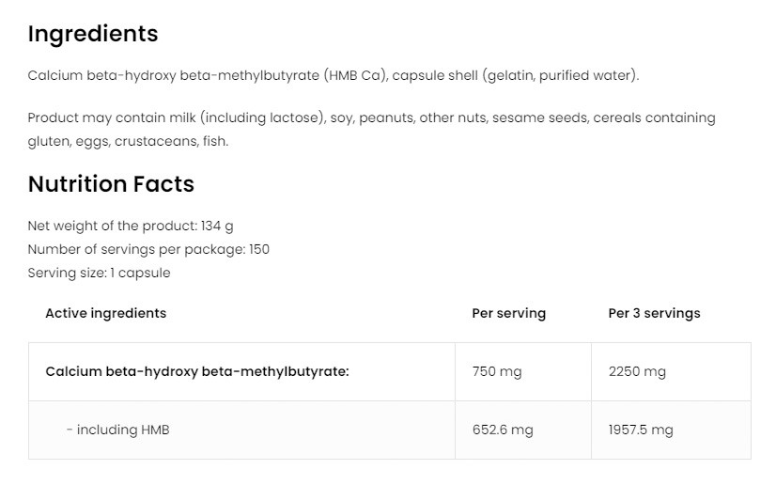Click the "Net weight of the product" line
776x485 pixels.
click(x=131, y=226)
